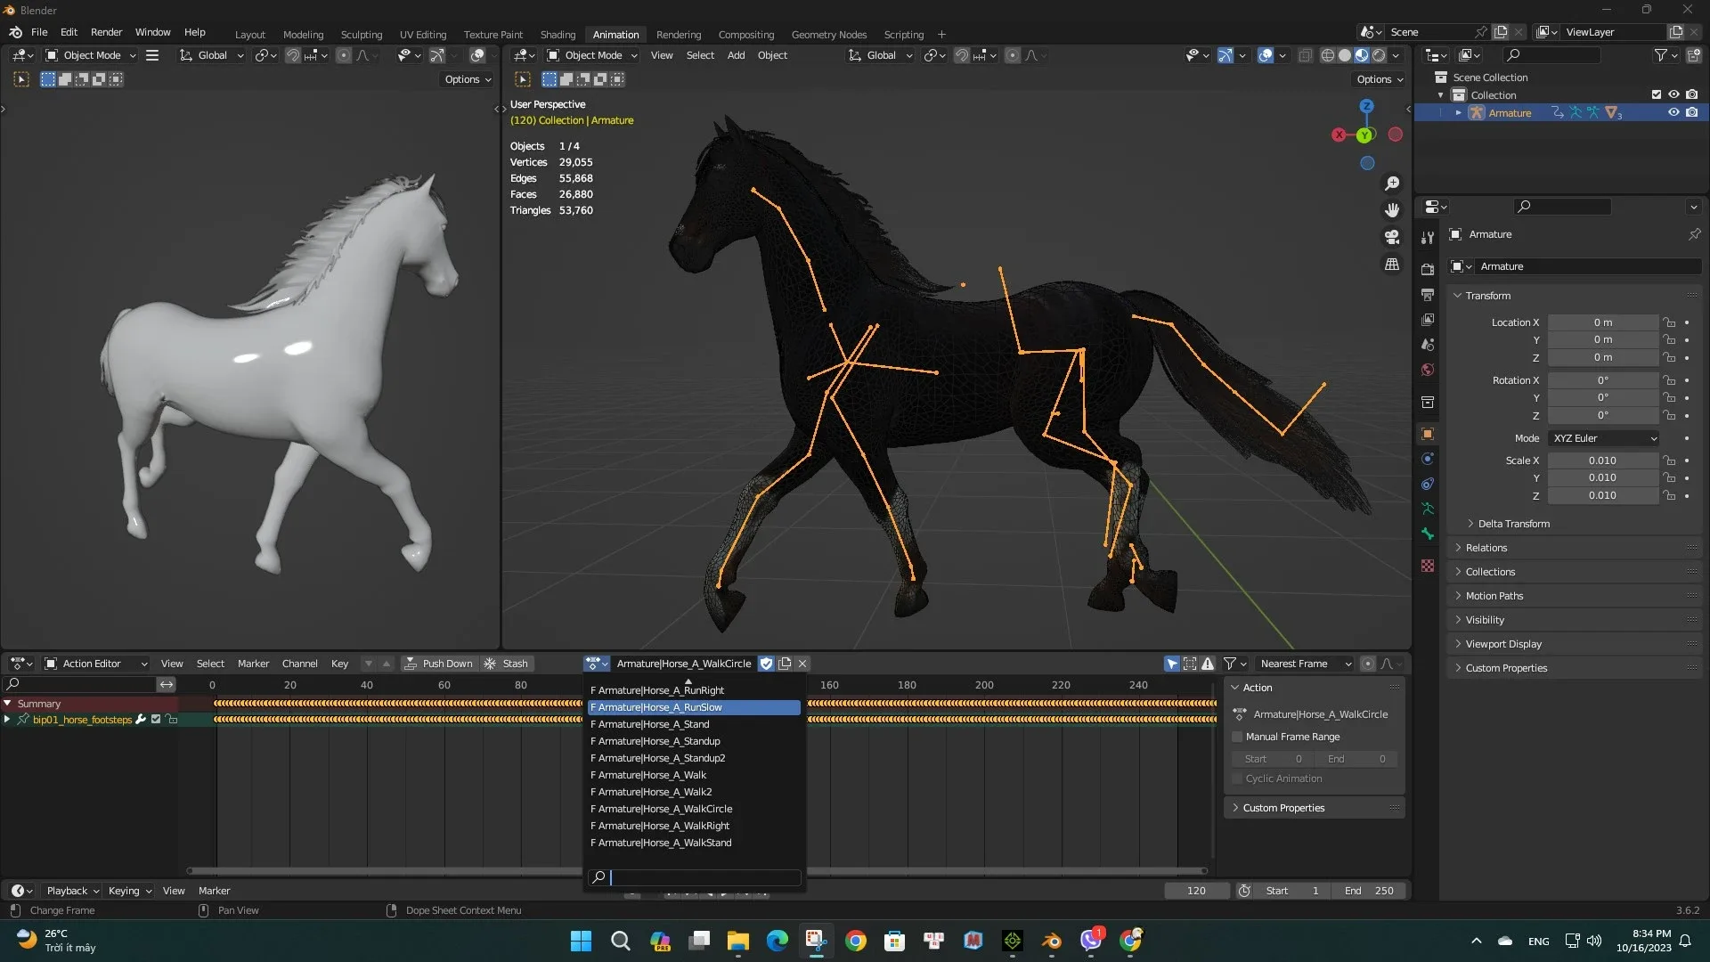This screenshot has width=1710, height=962.
Task: Create new action copy icon
Action: click(785, 664)
